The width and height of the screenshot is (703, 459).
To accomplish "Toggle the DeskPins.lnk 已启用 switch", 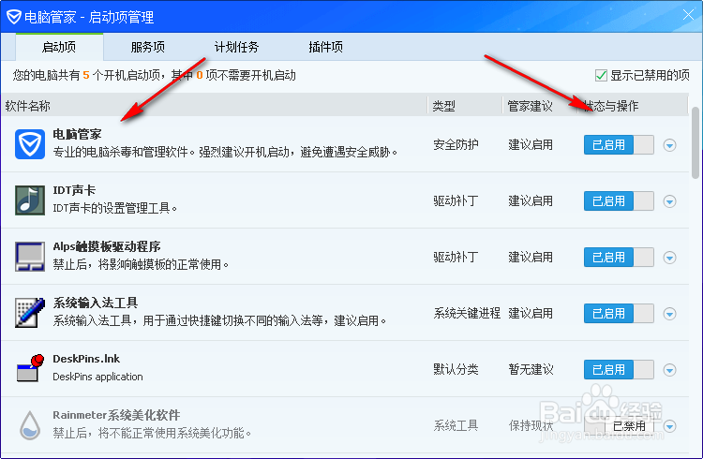I will (x=619, y=370).
